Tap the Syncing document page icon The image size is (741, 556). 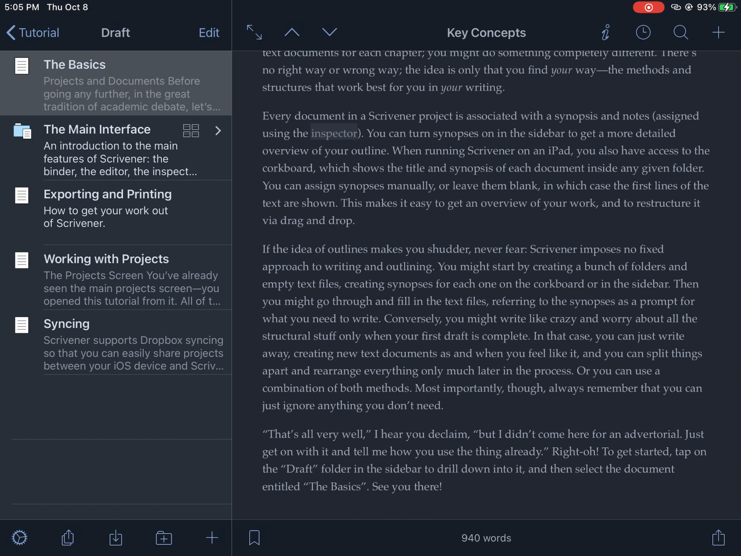coord(22,325)
